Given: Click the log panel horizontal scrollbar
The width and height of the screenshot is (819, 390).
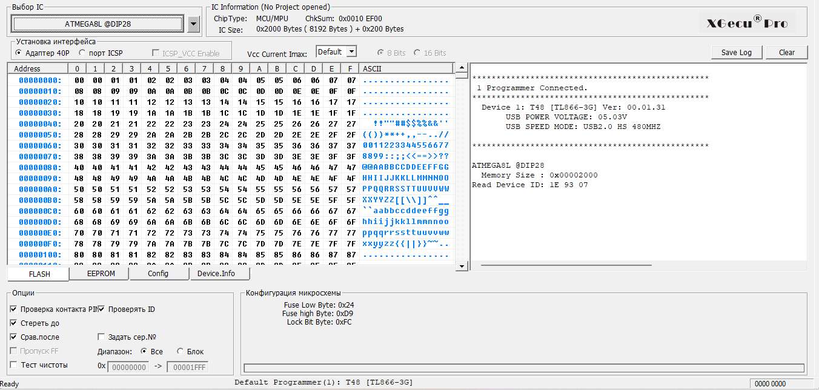Looking at the screenshot, I should (x=566, y=265).
